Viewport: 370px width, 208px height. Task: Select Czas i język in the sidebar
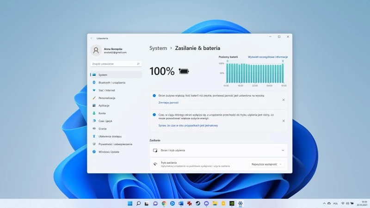116,121
